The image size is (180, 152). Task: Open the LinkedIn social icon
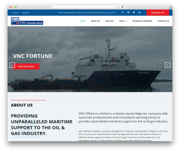click(139, 12)
